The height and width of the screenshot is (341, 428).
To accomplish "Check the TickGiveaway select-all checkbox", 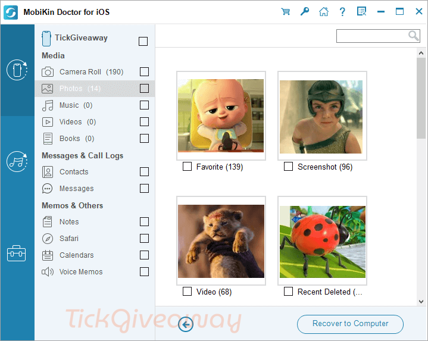I will 143,42.
